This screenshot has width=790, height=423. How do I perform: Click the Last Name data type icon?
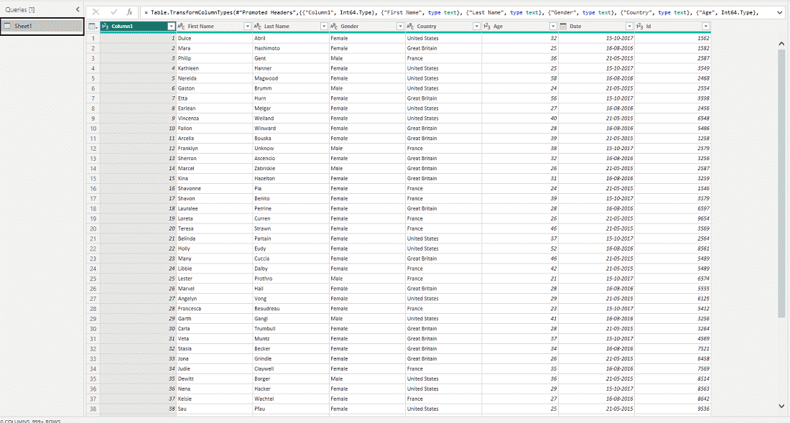pos(257,26)
